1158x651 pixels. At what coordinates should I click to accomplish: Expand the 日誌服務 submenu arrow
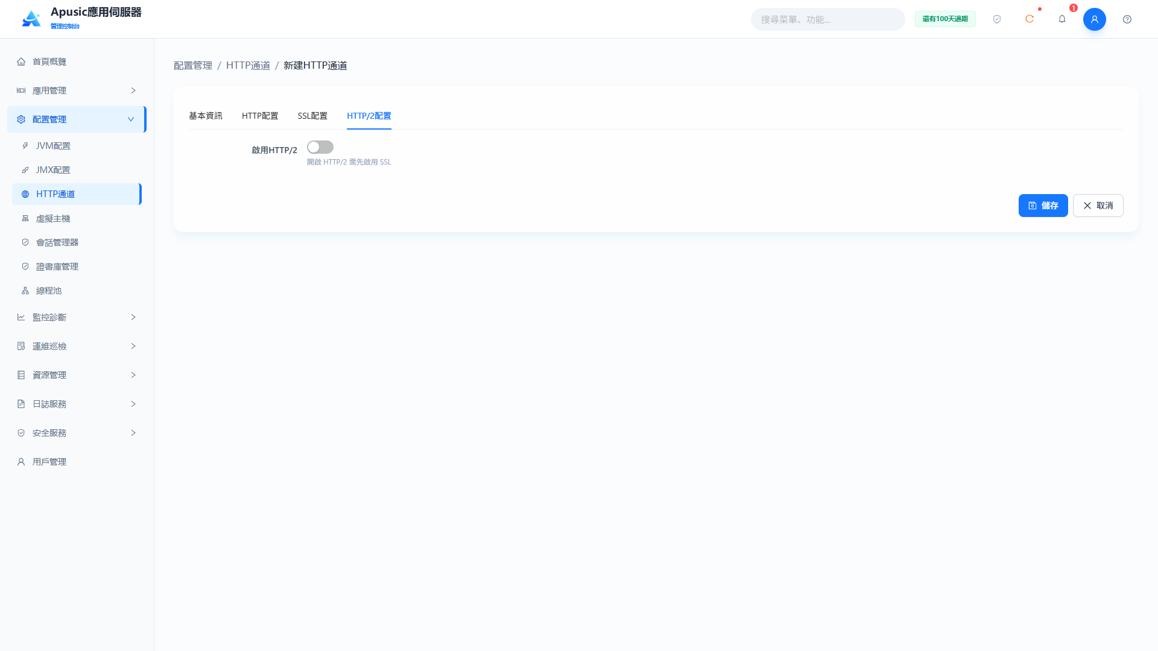(x=133, y=404)
